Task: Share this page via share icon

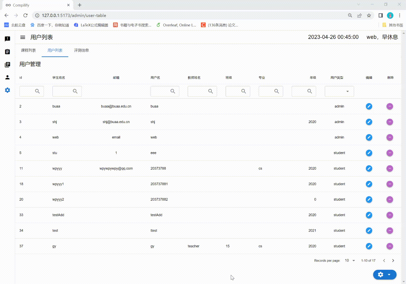Action: (359, 16)
